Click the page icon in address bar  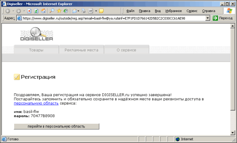point(19,18)
